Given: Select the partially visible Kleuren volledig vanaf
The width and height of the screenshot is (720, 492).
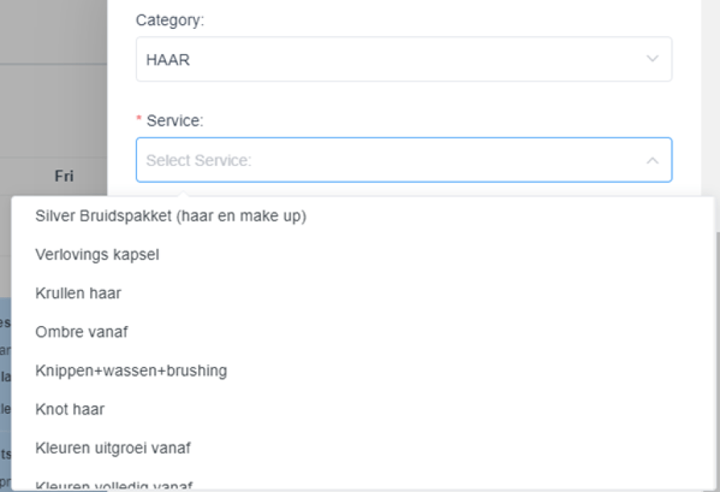Looking at the screenshot, I should (x=114, y=485).
